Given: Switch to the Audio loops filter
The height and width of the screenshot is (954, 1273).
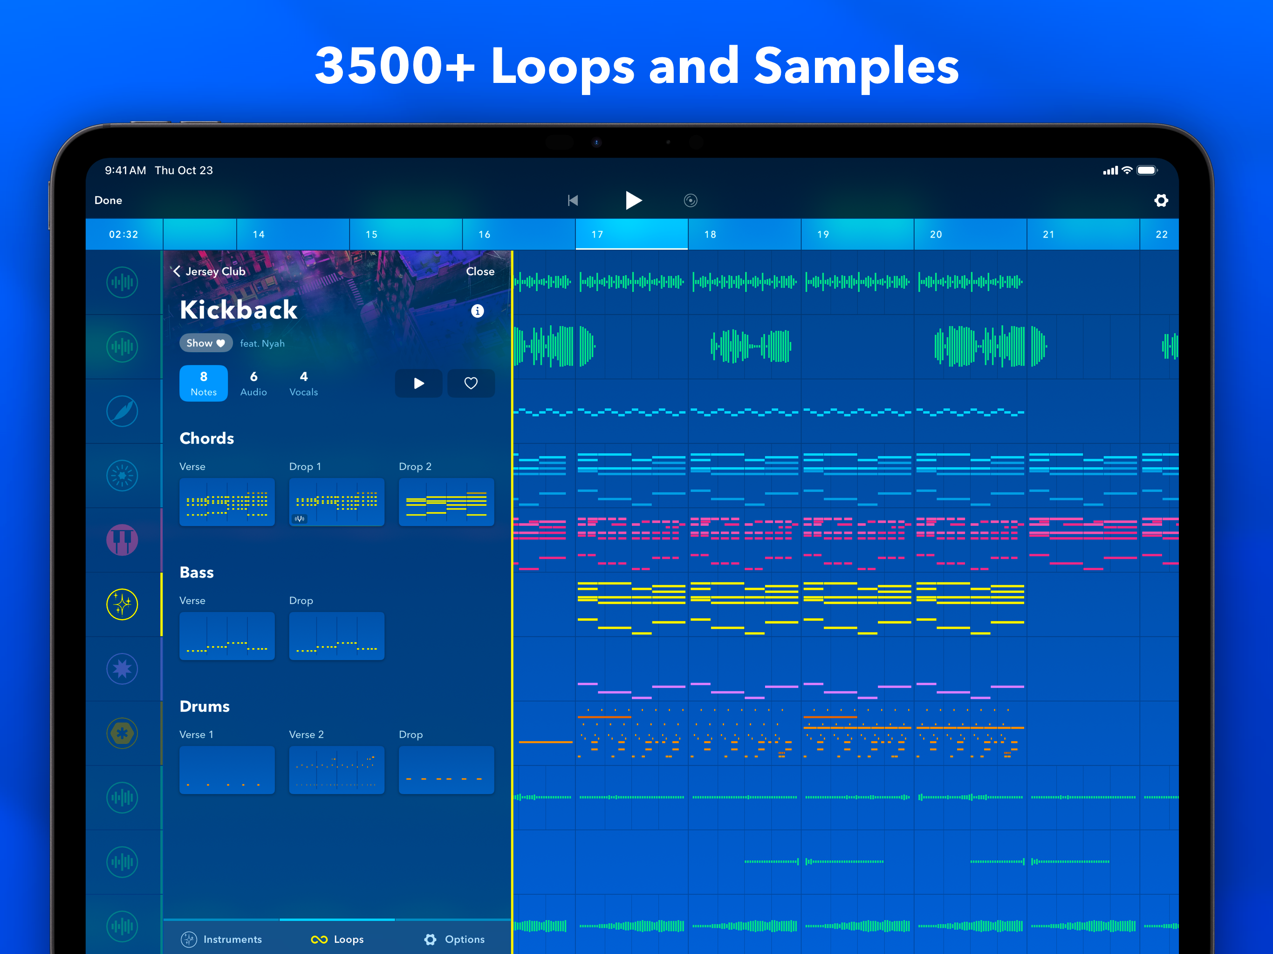Looking at the screenshot, I should pos(253,383).
